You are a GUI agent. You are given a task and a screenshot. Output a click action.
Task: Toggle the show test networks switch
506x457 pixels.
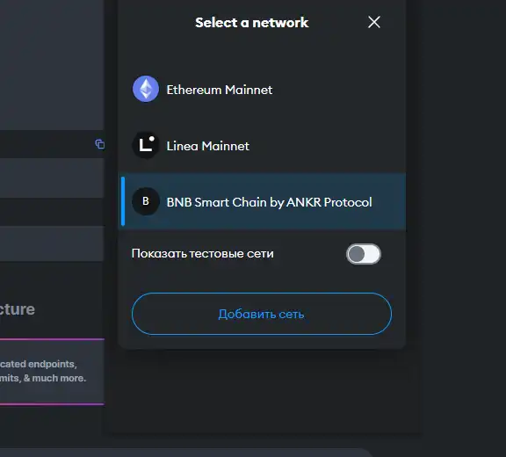364,254
